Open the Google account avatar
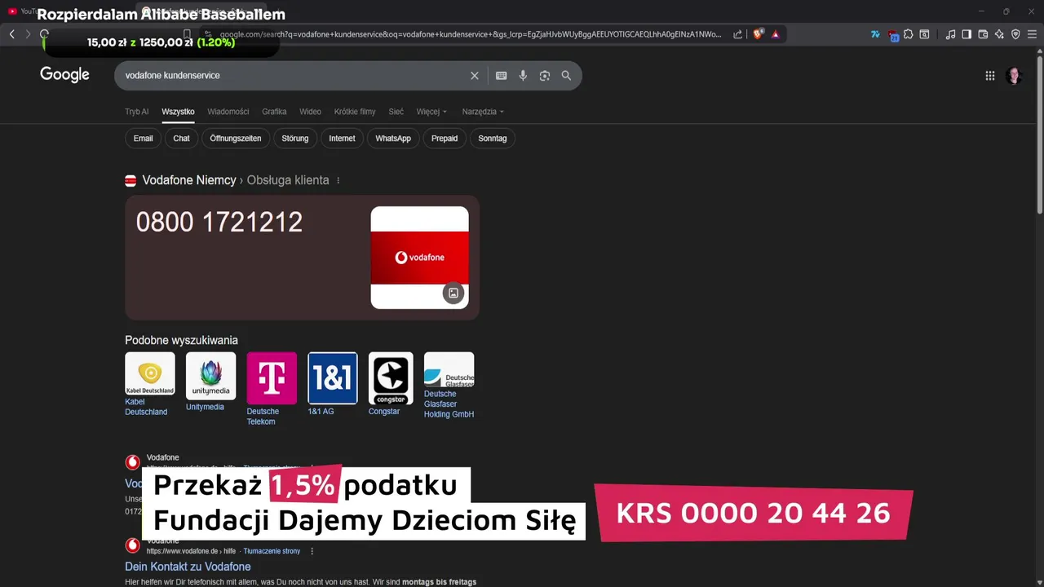Viewport: 1044px width, 587px height. click(x=1014, y=76)
